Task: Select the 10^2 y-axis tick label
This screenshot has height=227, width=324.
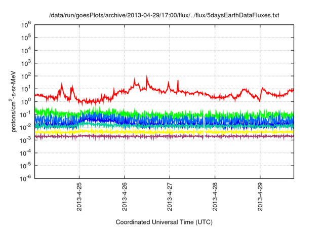Action: click(x=26, y=76)
